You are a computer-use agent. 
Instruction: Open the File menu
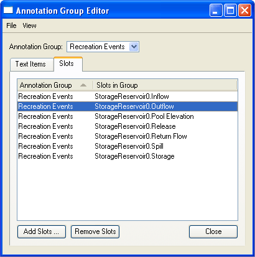(x=11, y=26)
